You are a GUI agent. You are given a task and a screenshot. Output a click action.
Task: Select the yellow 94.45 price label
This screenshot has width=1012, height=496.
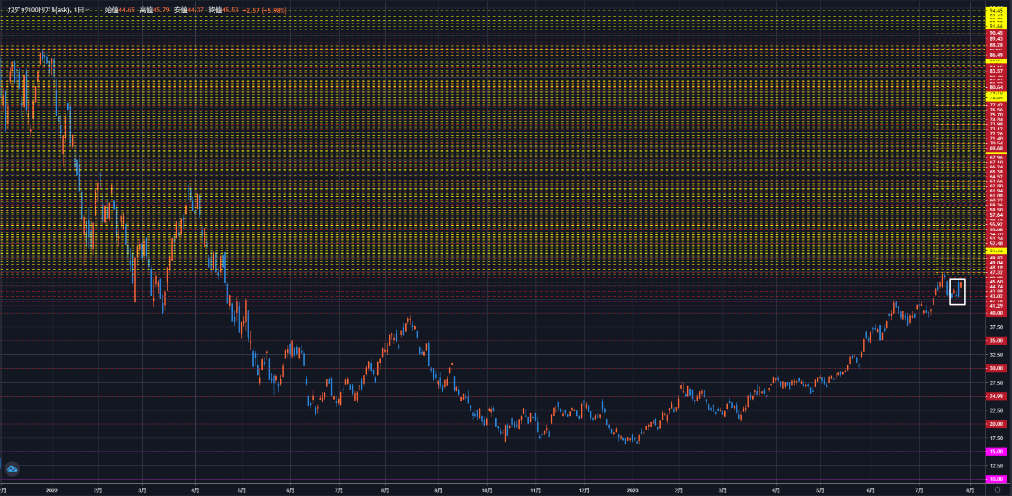coord(996,11)
